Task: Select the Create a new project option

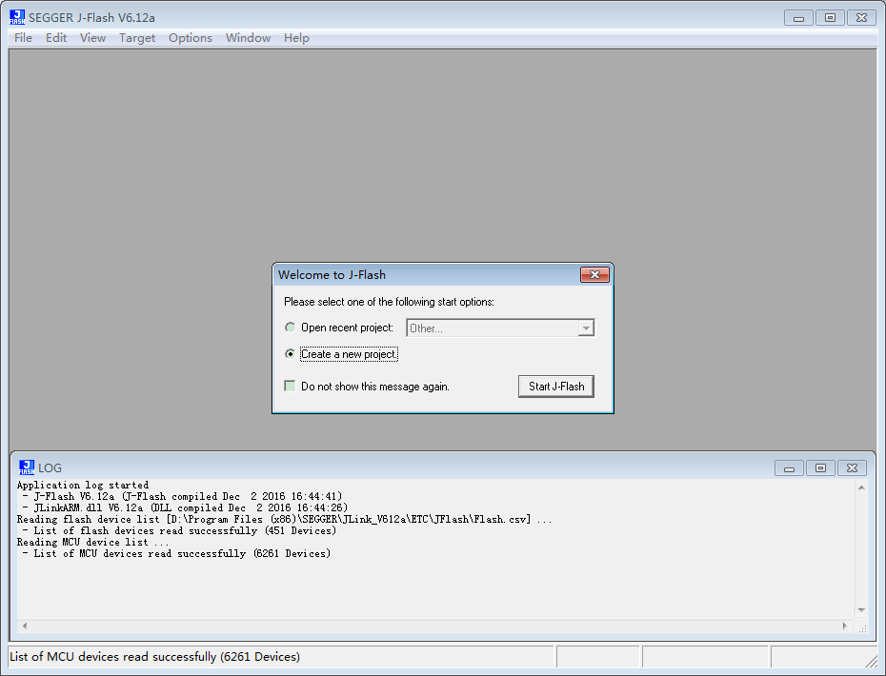Action: [290, 354]
